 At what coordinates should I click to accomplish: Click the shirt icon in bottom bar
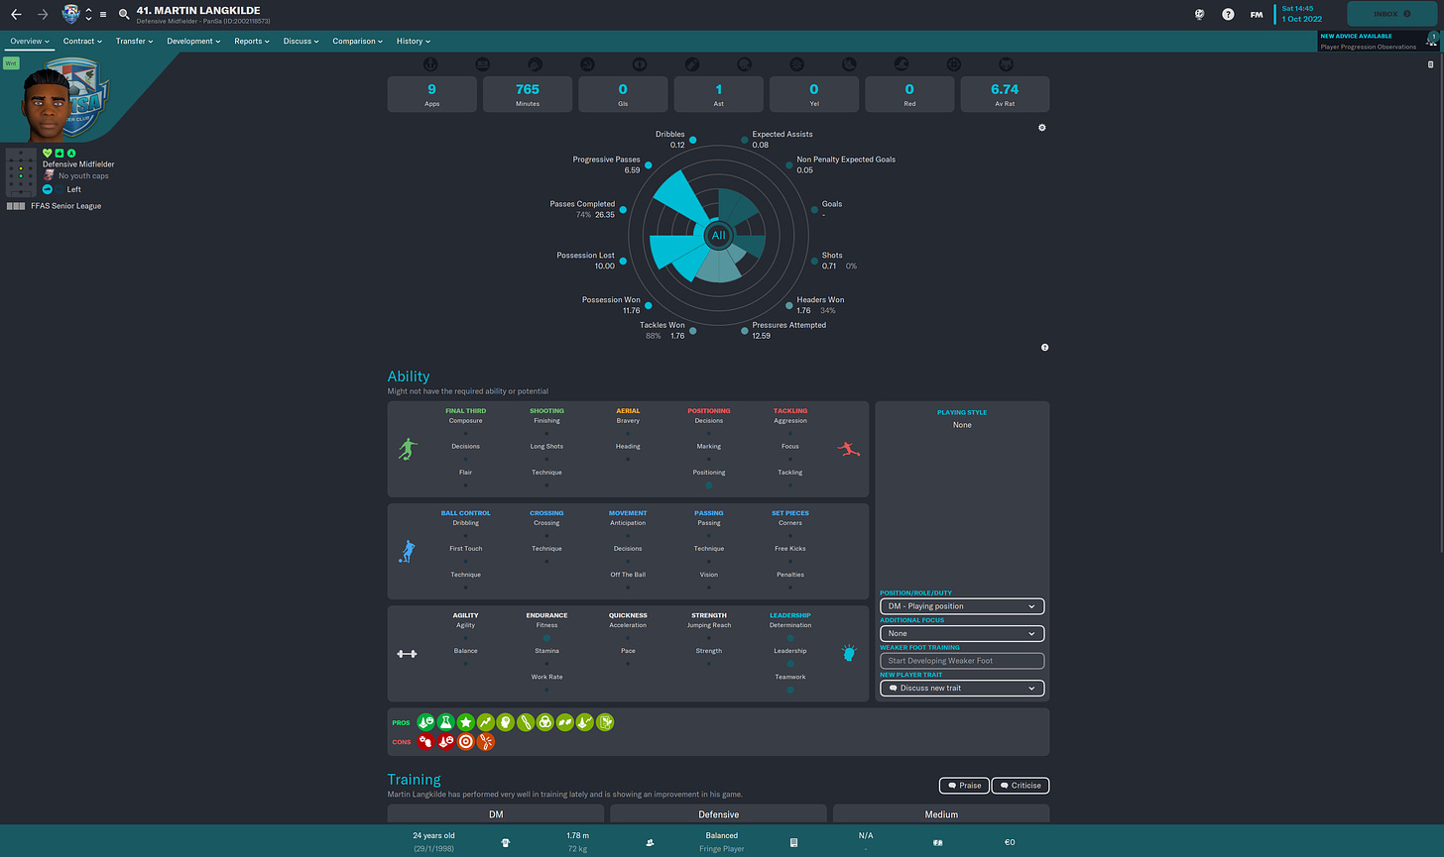coord(508,842)
